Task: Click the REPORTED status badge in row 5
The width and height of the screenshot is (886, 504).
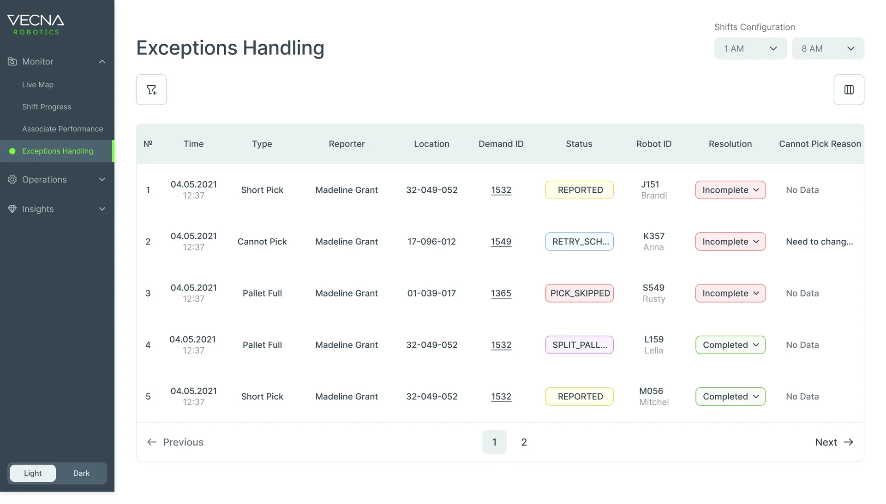Action: tap(580, 397)
